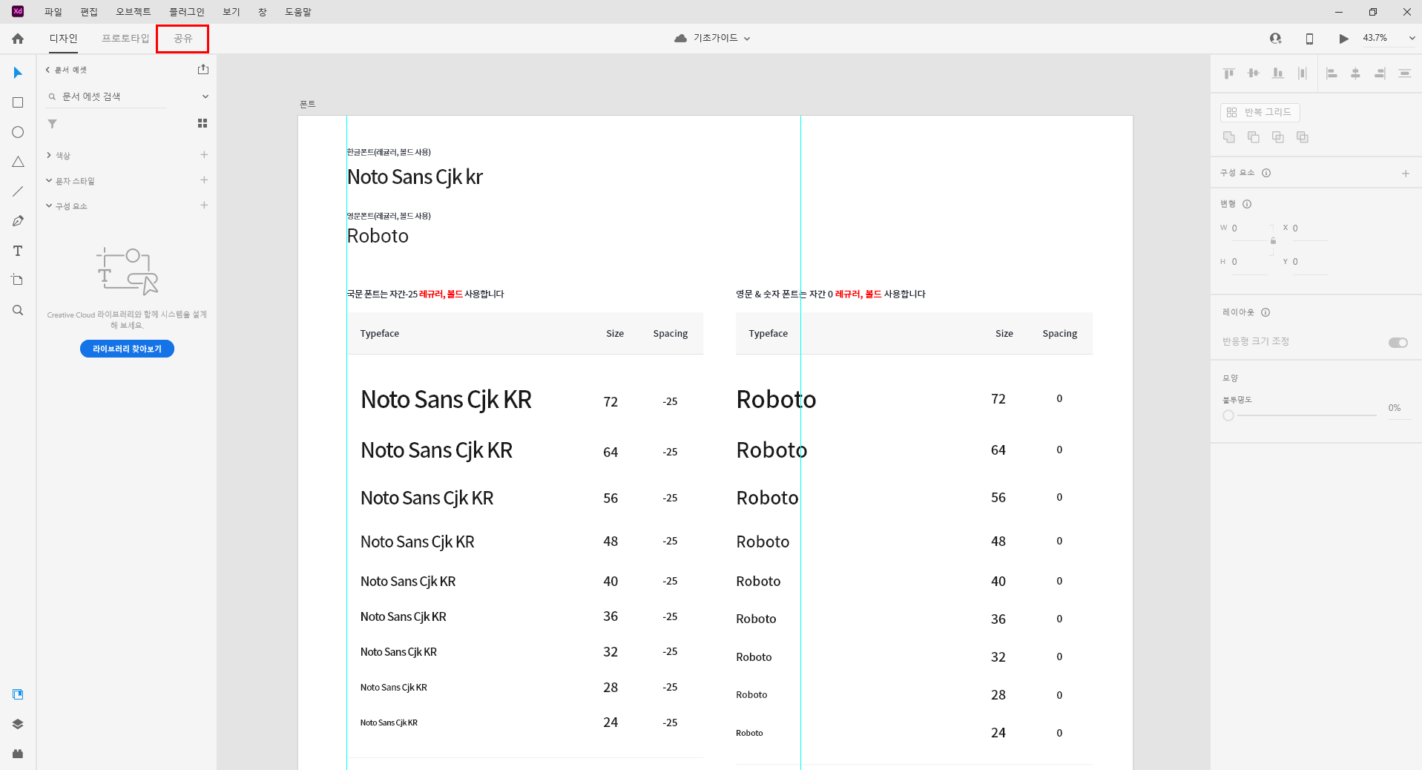
Task: Open the 보기 menu
Action: (231, 12)
